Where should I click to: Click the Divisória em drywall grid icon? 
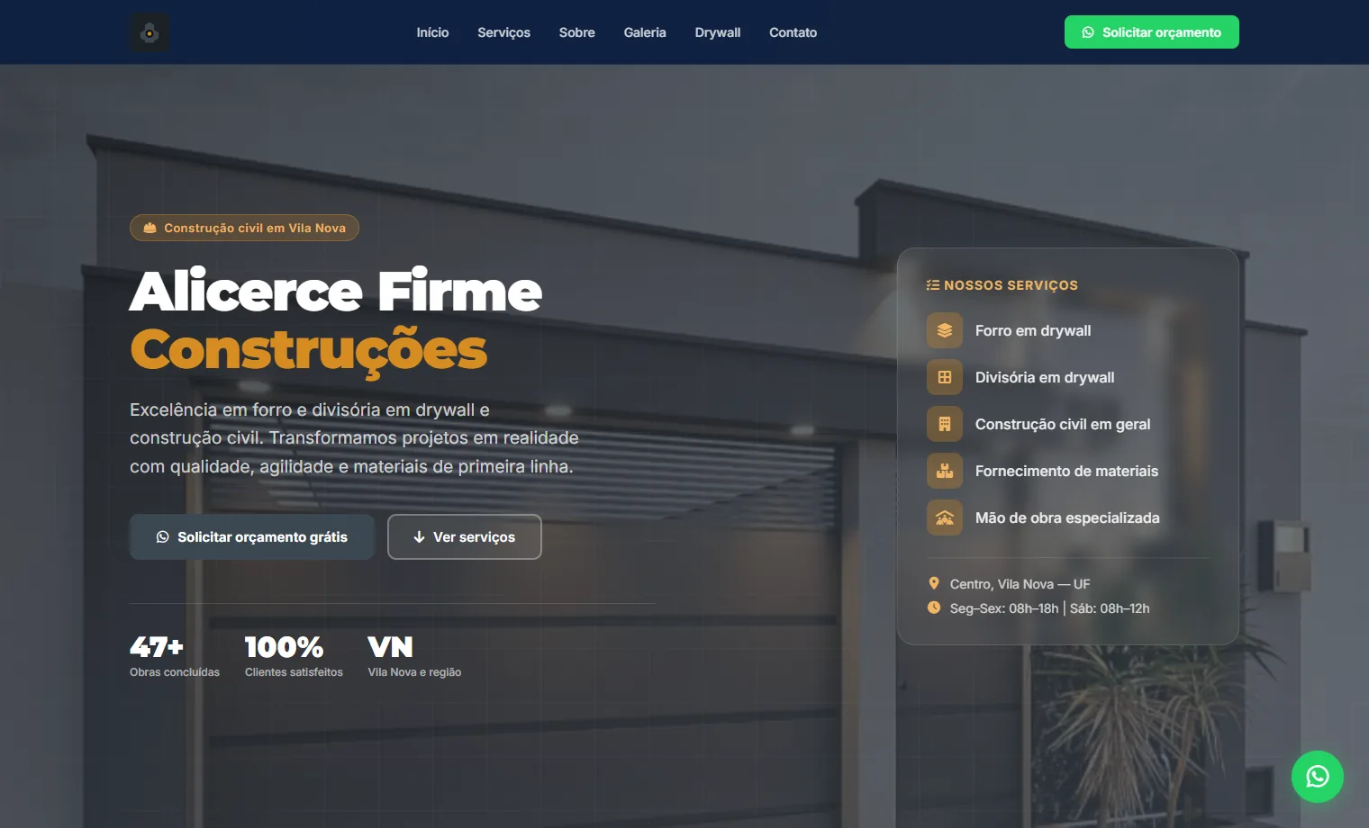click(x=944, y=377)
